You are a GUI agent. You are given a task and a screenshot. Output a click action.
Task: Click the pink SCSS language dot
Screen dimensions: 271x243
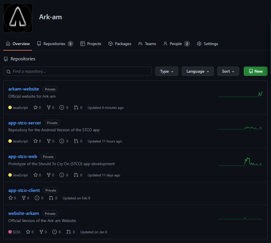pos(10,232)
